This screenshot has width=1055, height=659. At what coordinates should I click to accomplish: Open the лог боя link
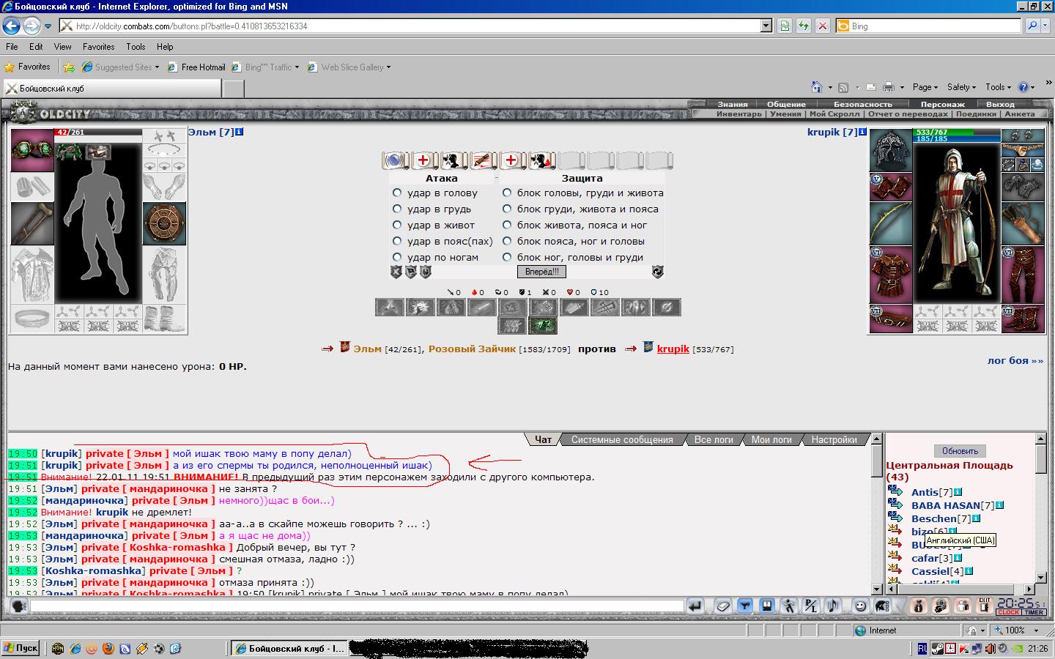coord(1015,360)
